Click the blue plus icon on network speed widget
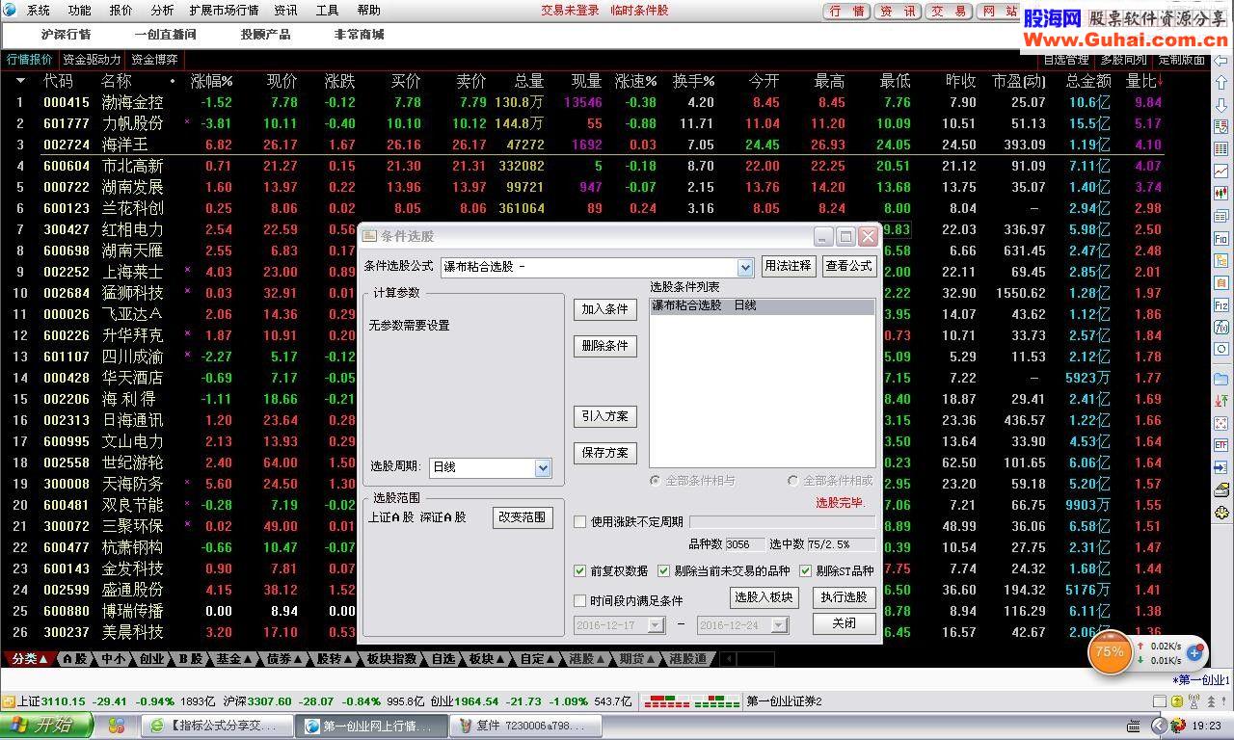This screenshot has width=1234, height=740. click(x=1194, y=653)
